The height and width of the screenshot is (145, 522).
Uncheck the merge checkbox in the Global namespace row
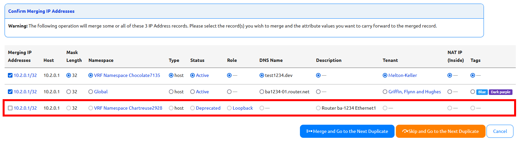pyautogui.click(x=10, y=92)
